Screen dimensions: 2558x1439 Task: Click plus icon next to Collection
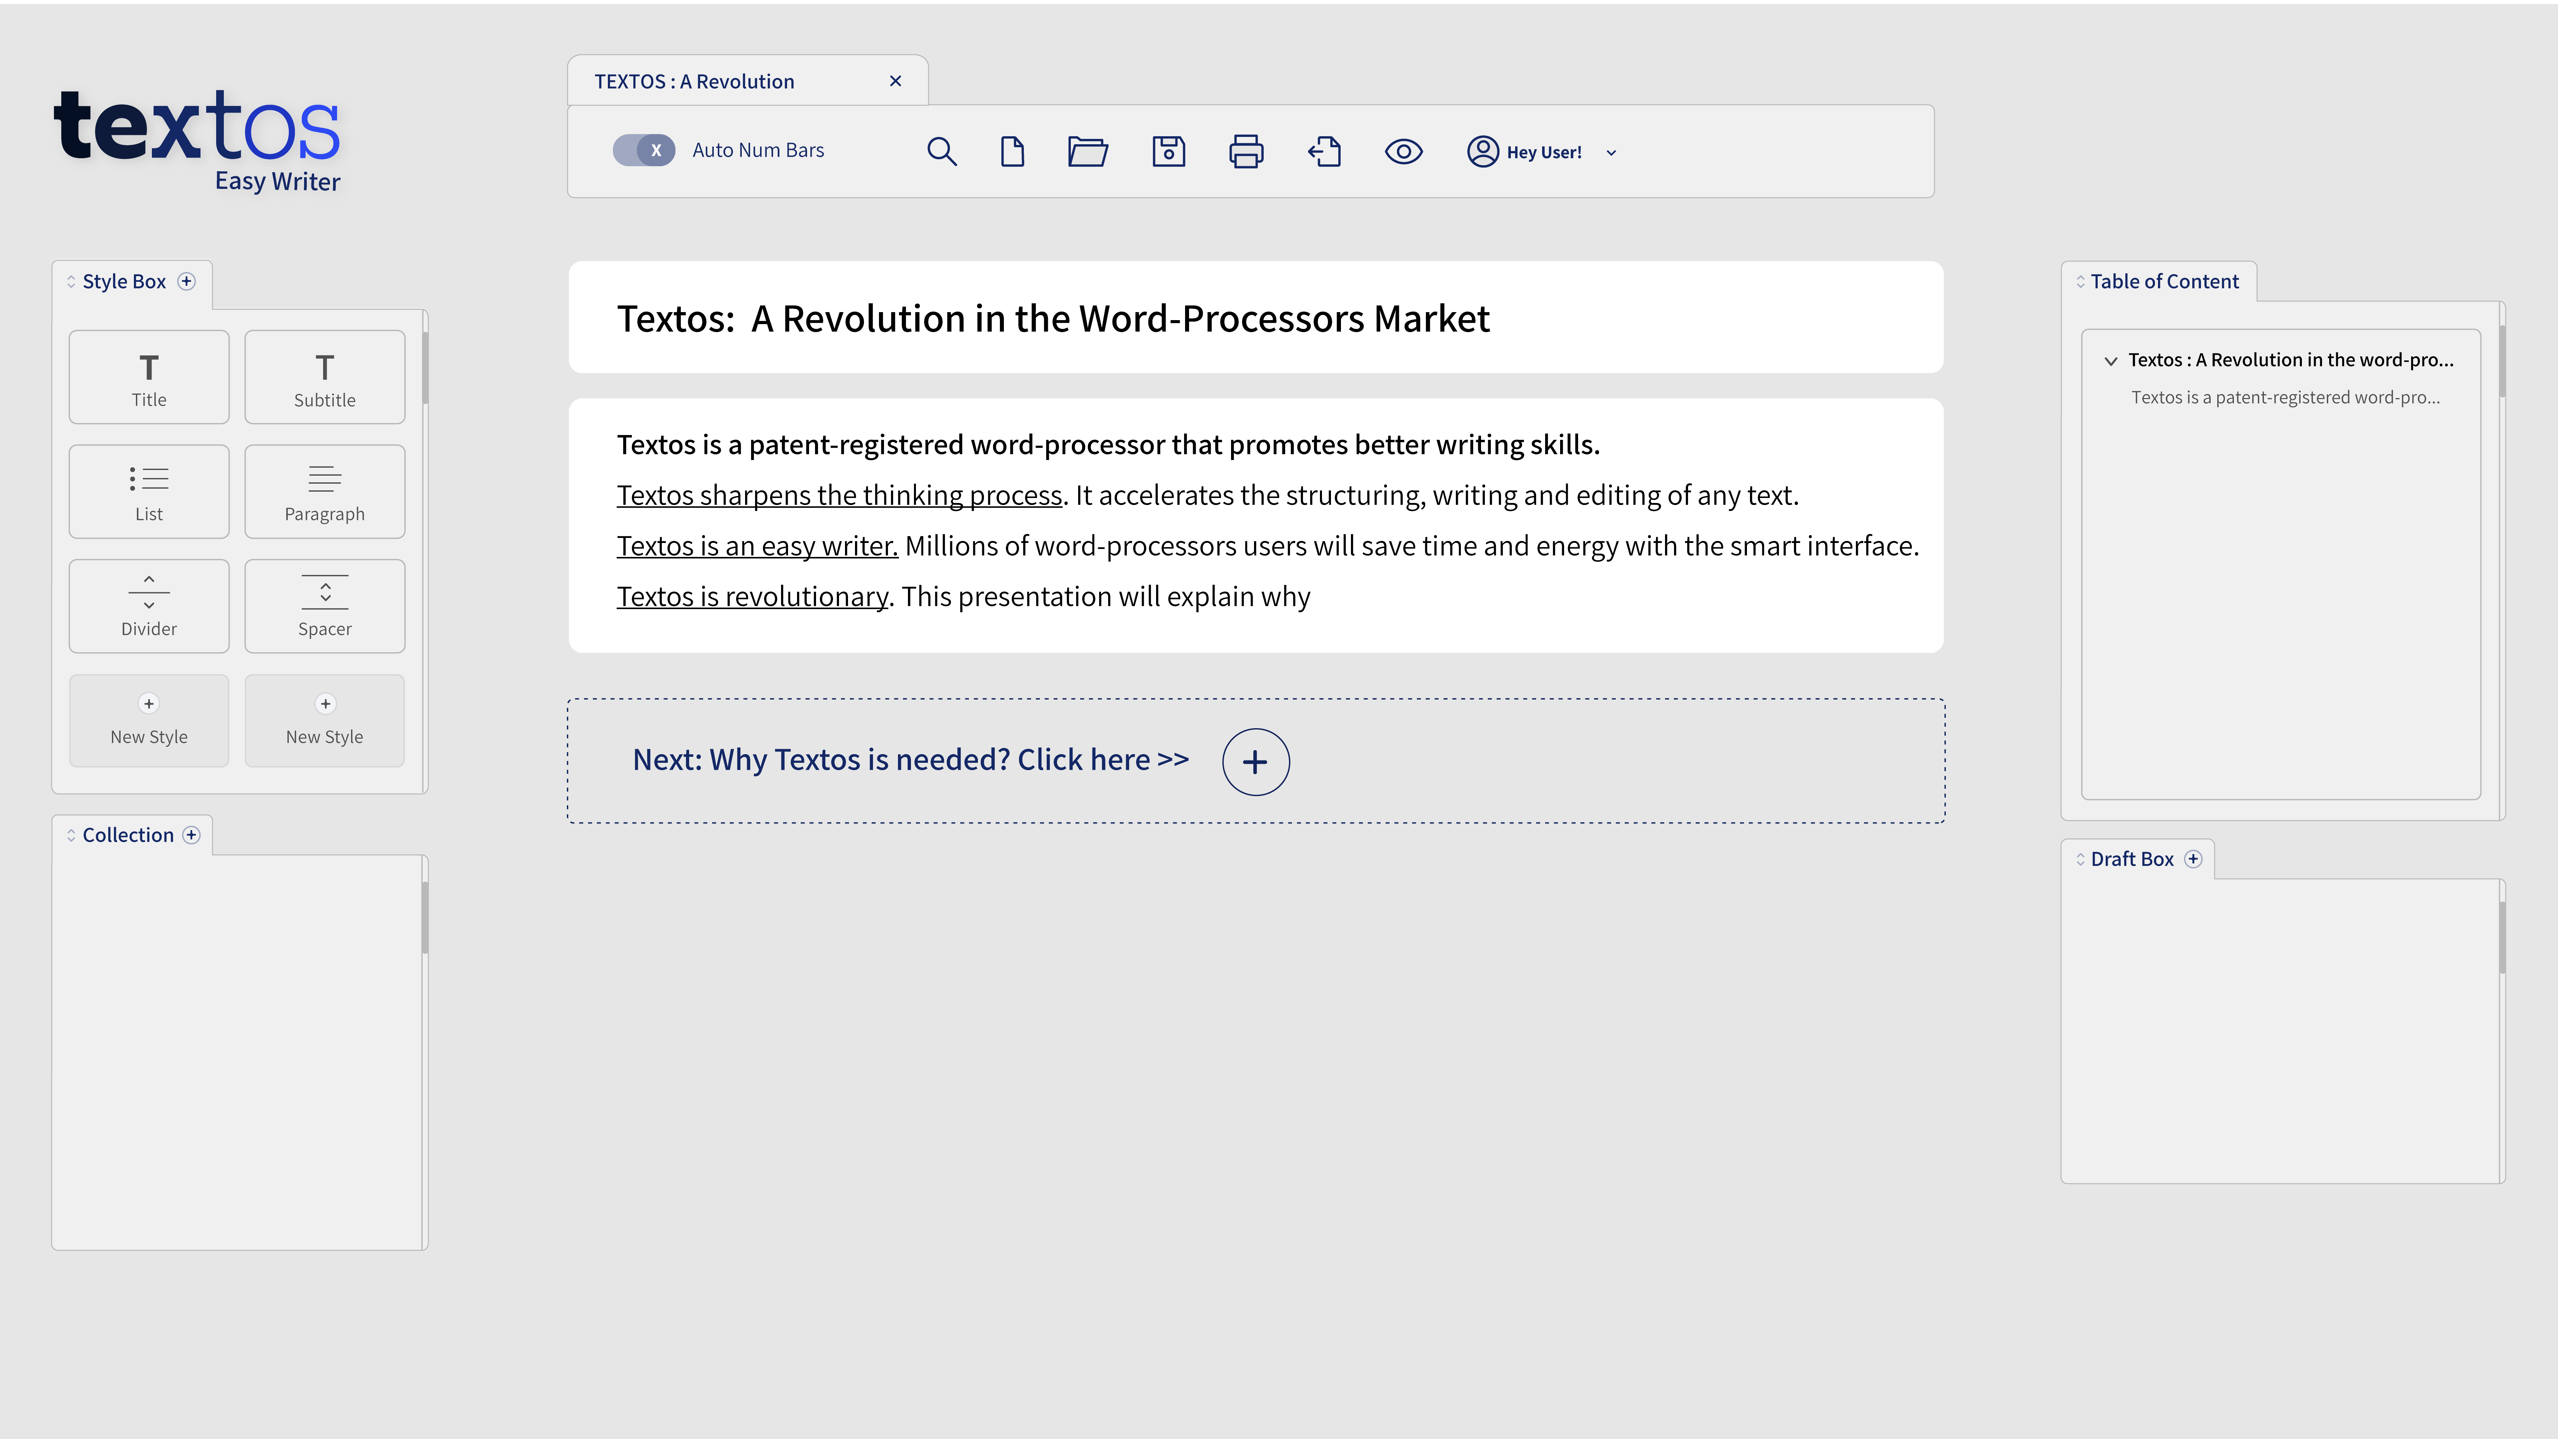tap(192, 835)
